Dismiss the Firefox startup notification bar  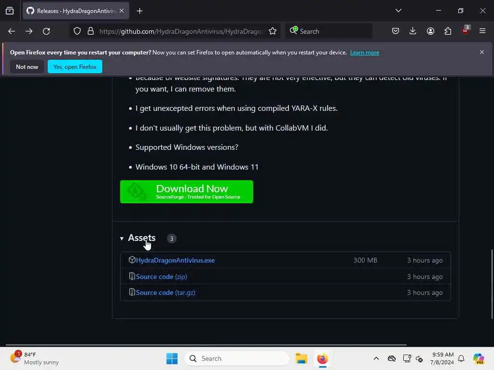(482, 52)
